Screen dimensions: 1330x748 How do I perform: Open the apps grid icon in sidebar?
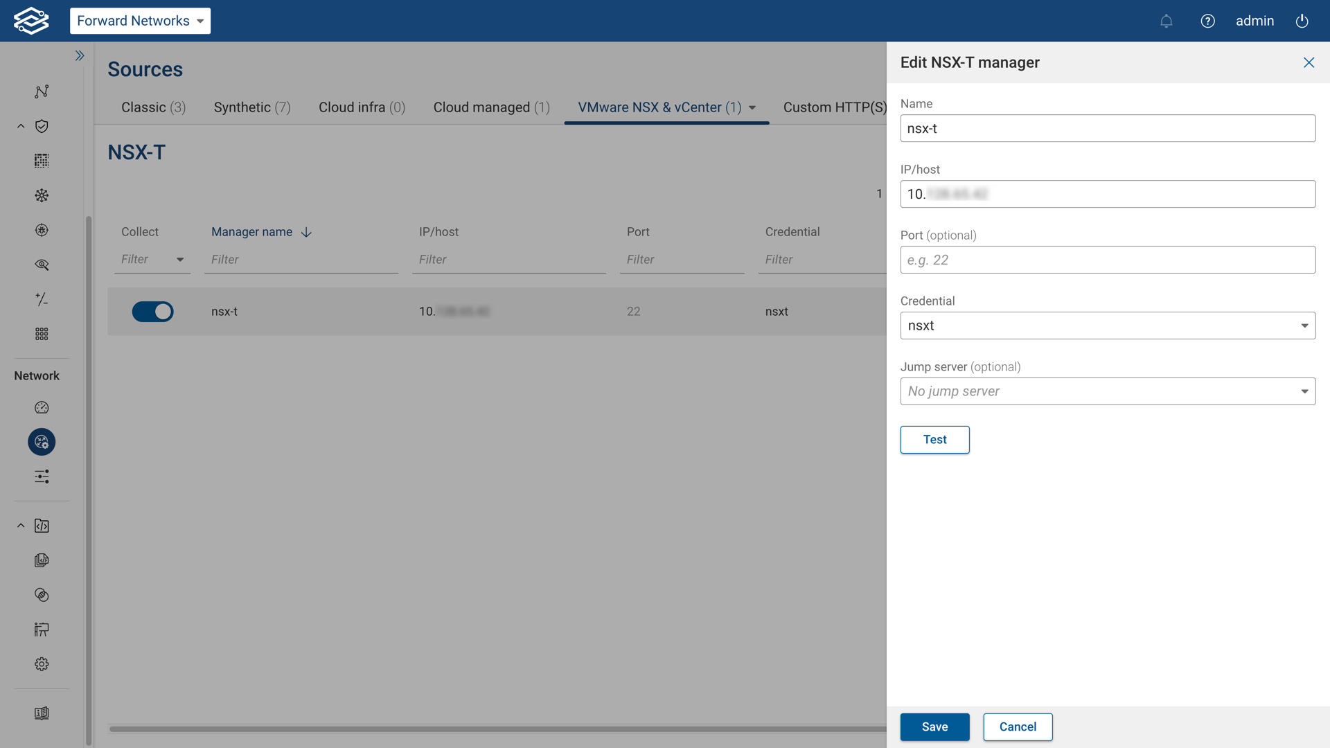tap(42, 333)
